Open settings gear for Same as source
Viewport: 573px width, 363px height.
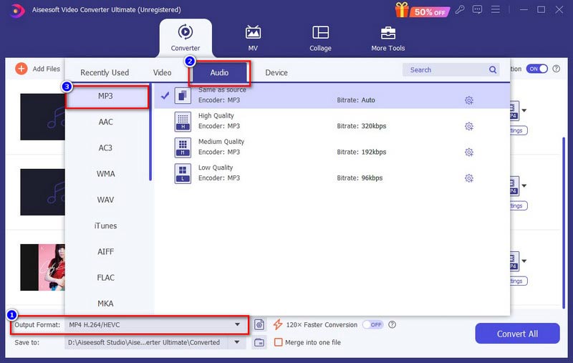point(469,100)
